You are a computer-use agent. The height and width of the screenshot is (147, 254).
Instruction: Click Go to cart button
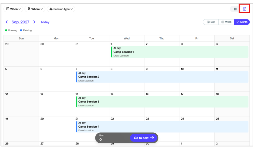point(143,138)
